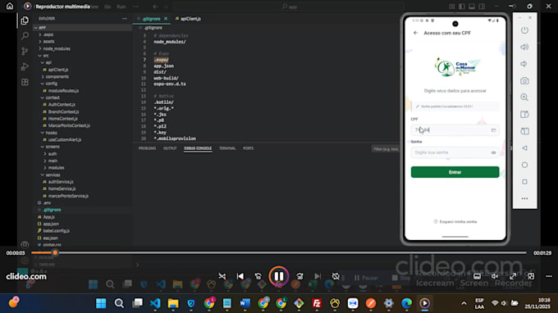Open VS Code Search sidebar icon
The image size is (558, 313).
click(25, 35)
